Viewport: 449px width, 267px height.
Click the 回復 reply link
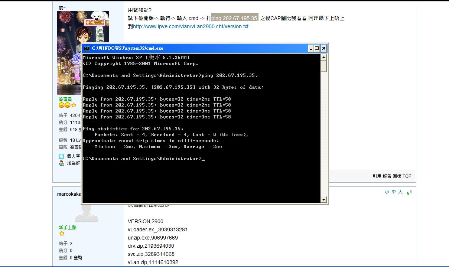tap(397, 176)
